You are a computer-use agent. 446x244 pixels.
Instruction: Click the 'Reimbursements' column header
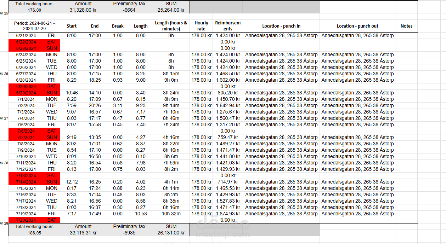228,26
